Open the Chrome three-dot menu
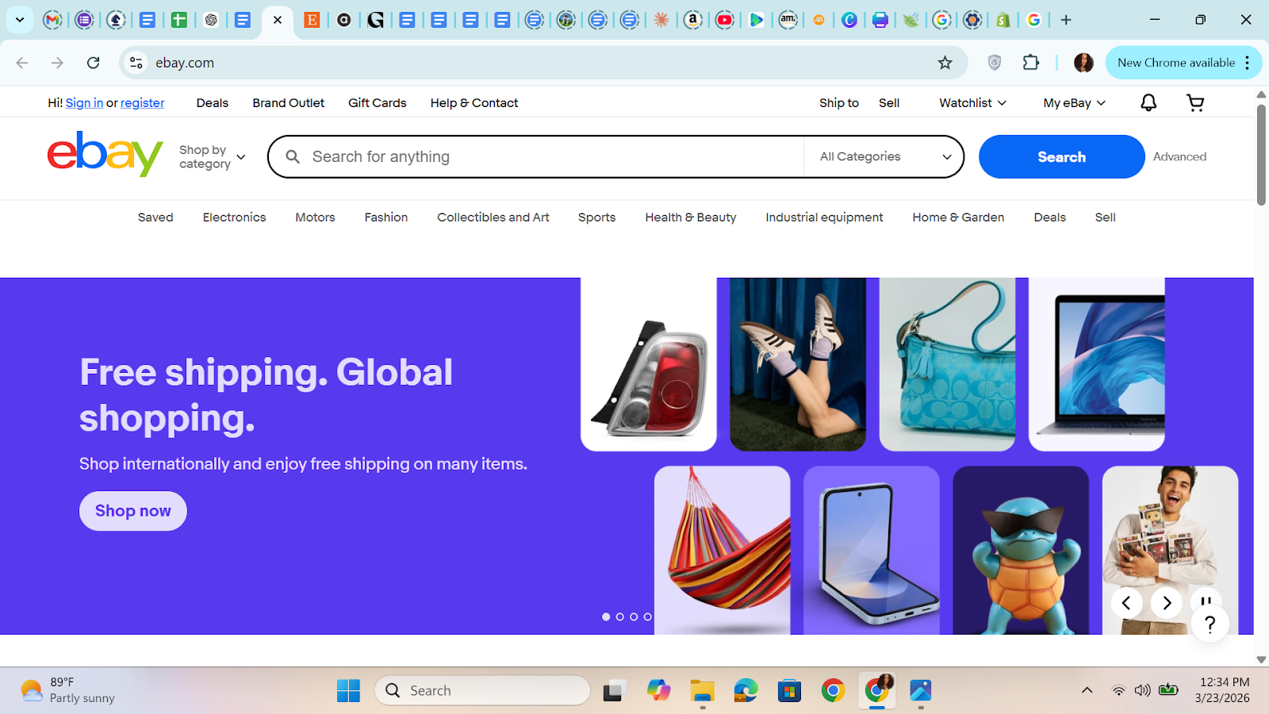 tap(1248, 63)
